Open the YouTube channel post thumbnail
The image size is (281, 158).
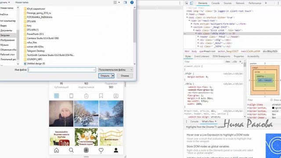coord(61,137)
